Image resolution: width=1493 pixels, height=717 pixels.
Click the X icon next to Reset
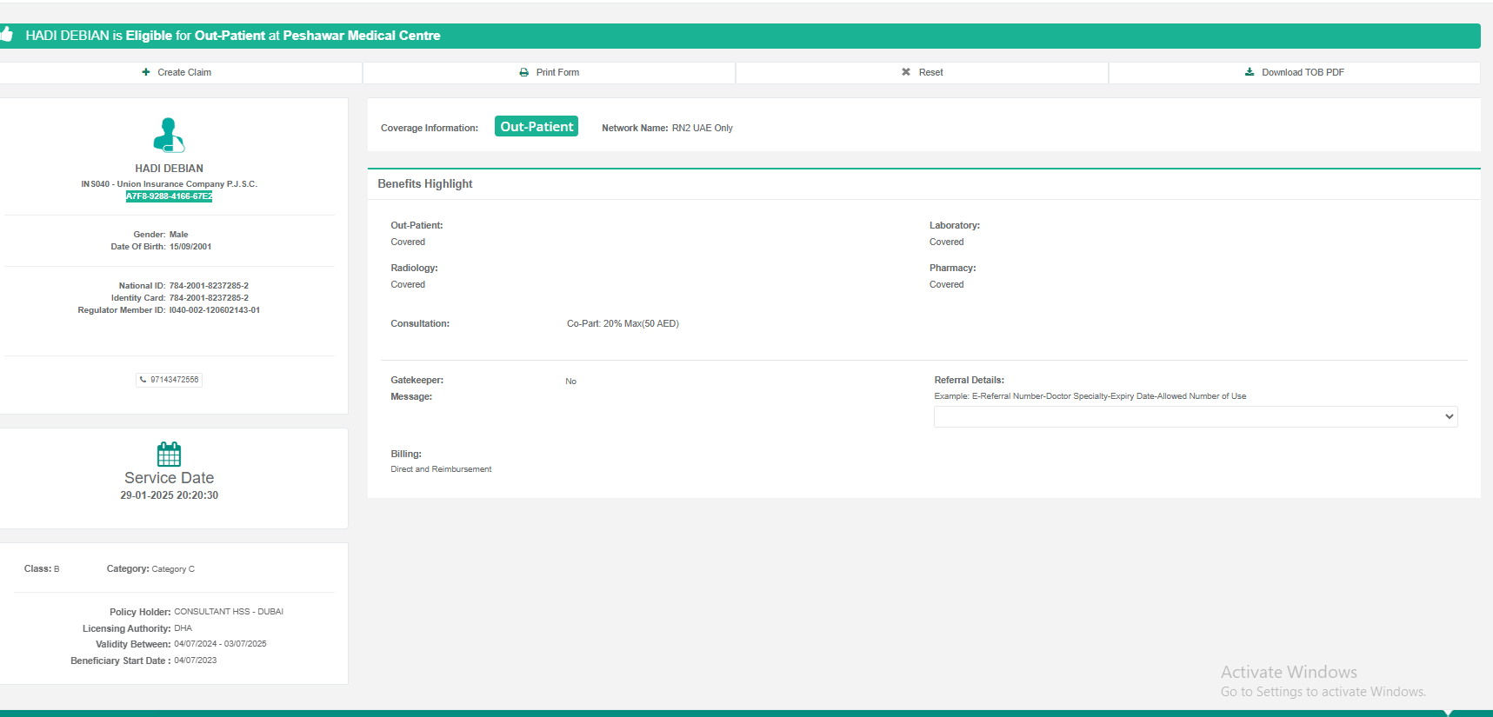(x=906, y=72)
